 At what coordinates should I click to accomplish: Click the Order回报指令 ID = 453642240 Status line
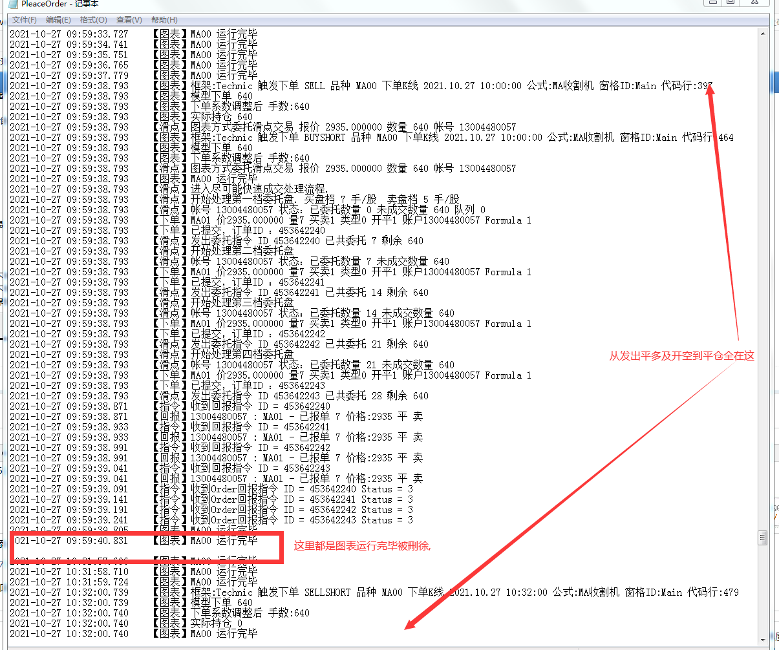211,488
